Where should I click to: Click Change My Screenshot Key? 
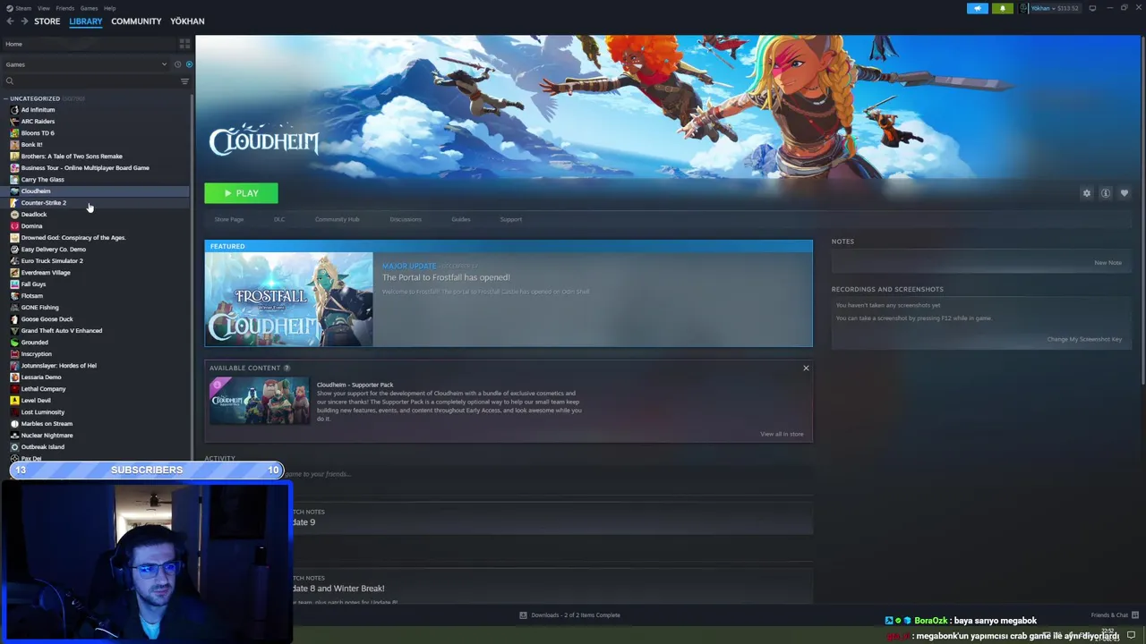pos(1084,339)
